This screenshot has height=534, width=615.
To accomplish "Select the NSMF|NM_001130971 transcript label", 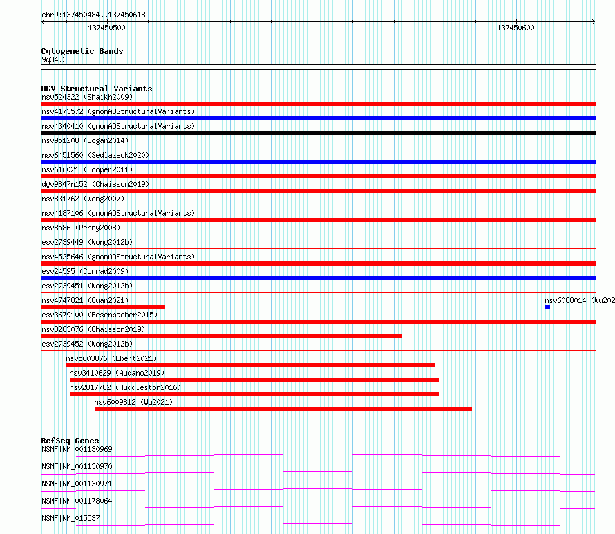I will (77, 484).
